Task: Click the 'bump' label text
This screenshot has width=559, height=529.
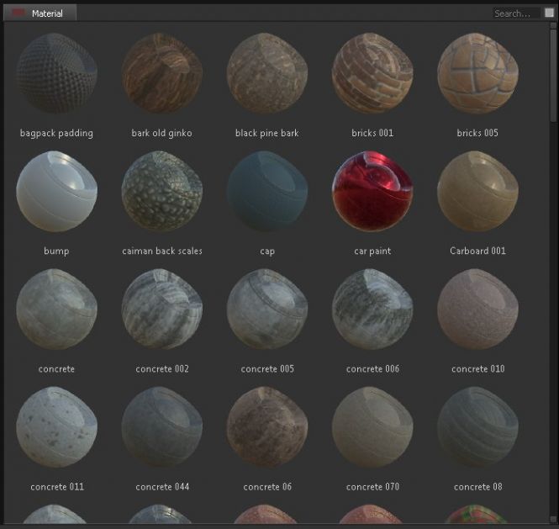Action: [56, 251]
